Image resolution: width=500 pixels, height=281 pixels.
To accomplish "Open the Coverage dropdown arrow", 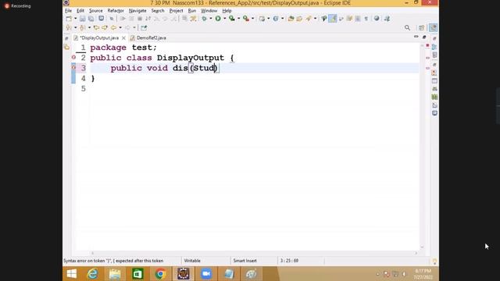I will (x=238, y=19).
